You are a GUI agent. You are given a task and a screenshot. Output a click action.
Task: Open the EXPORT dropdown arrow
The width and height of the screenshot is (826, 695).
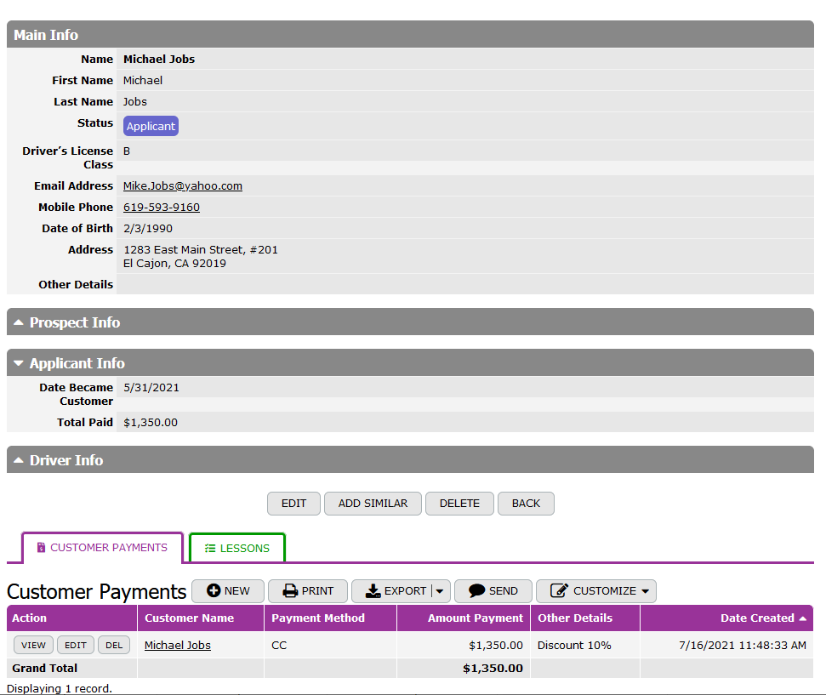(x=440, y=591)
